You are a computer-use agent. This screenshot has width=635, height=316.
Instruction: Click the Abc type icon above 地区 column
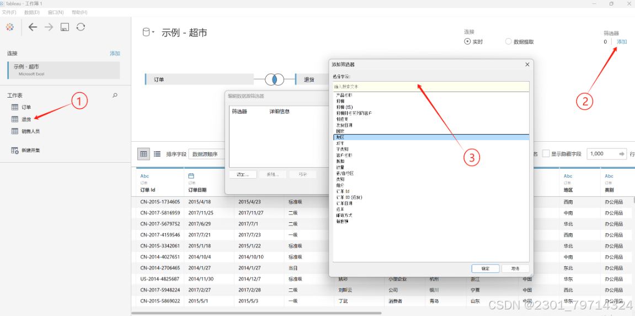[568, 176]
